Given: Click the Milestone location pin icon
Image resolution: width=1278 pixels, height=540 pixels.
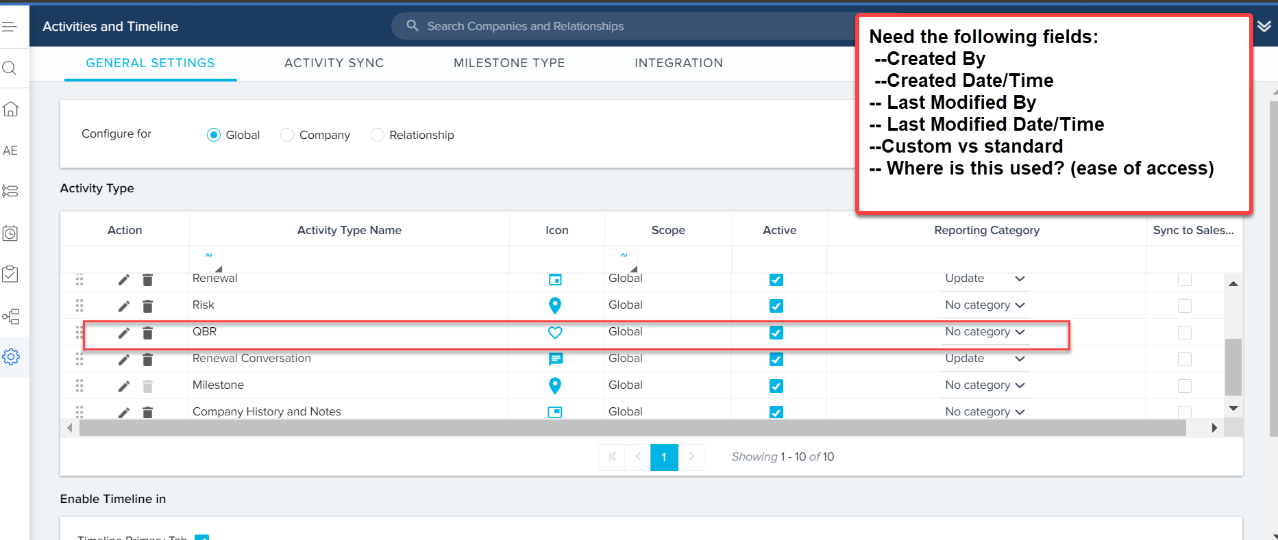Looking at the screenshot, I should click(555, 385).
